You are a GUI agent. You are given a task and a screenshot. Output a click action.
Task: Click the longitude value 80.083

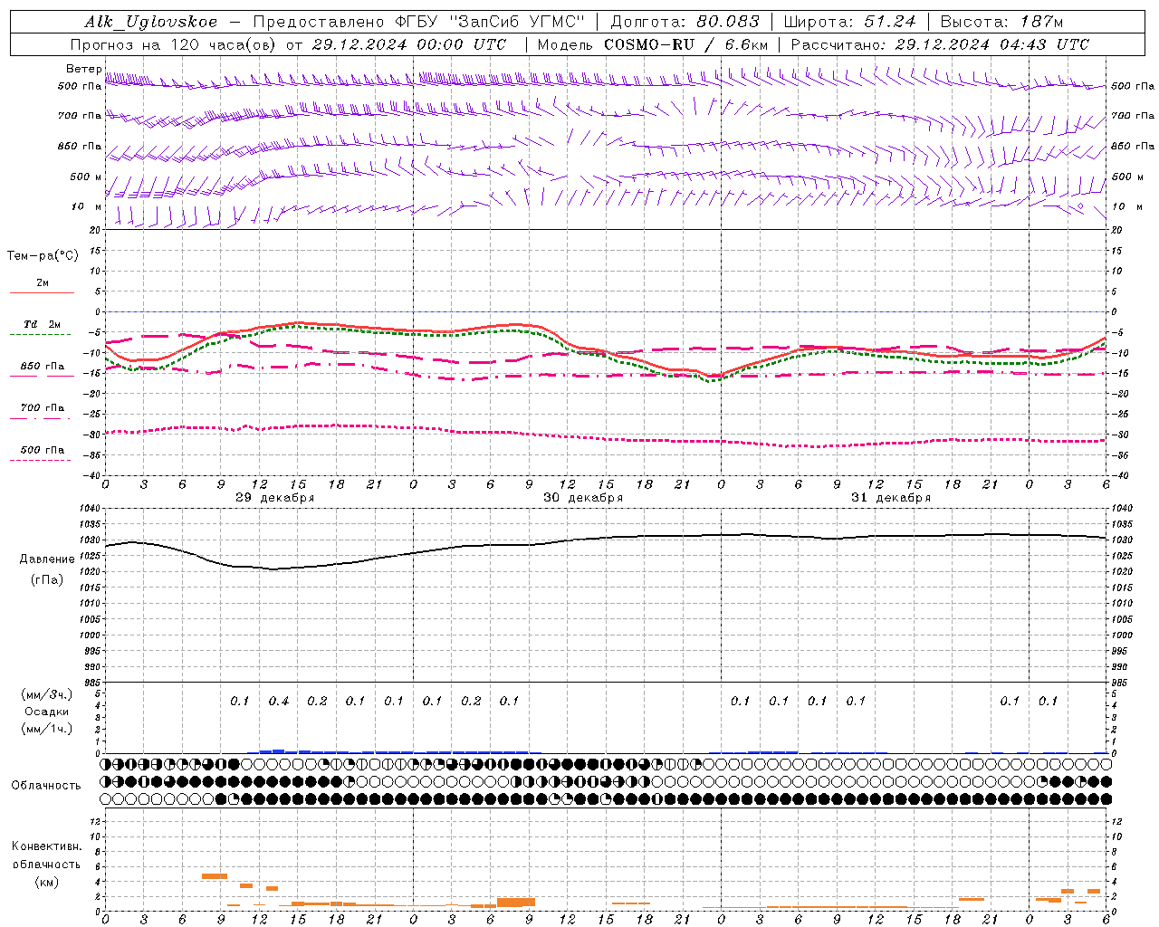[x=728, y=22]
